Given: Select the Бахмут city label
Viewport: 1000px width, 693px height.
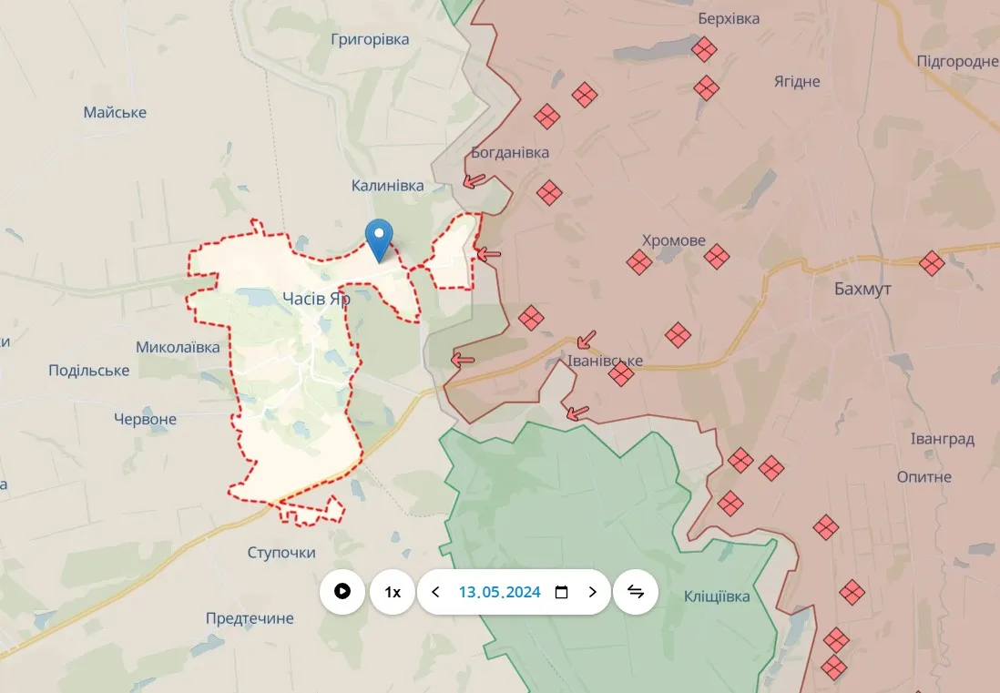Looking at the screenshot, I should tap(862, 289).
